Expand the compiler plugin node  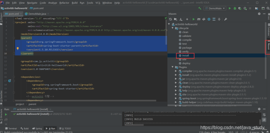pyautogui.click(x=176, y=71)
